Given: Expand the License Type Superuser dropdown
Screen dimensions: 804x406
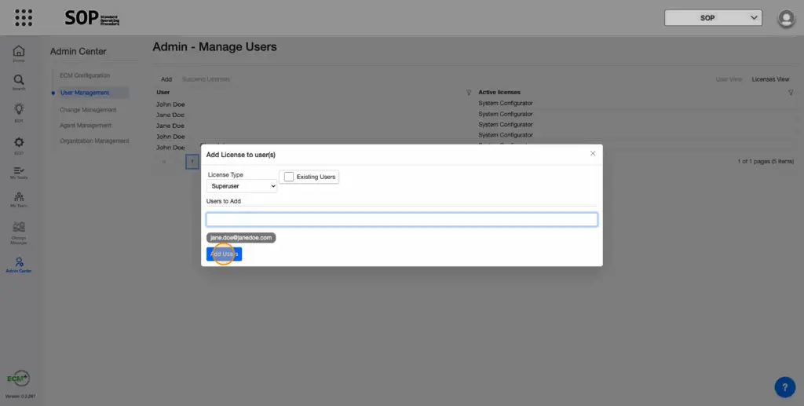Looking at the screenshot, I should coord(242,187).
